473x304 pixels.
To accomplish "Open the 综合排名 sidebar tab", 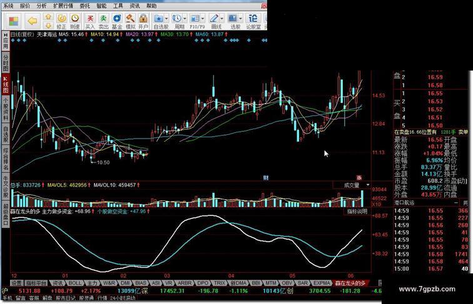I will 6,159.
